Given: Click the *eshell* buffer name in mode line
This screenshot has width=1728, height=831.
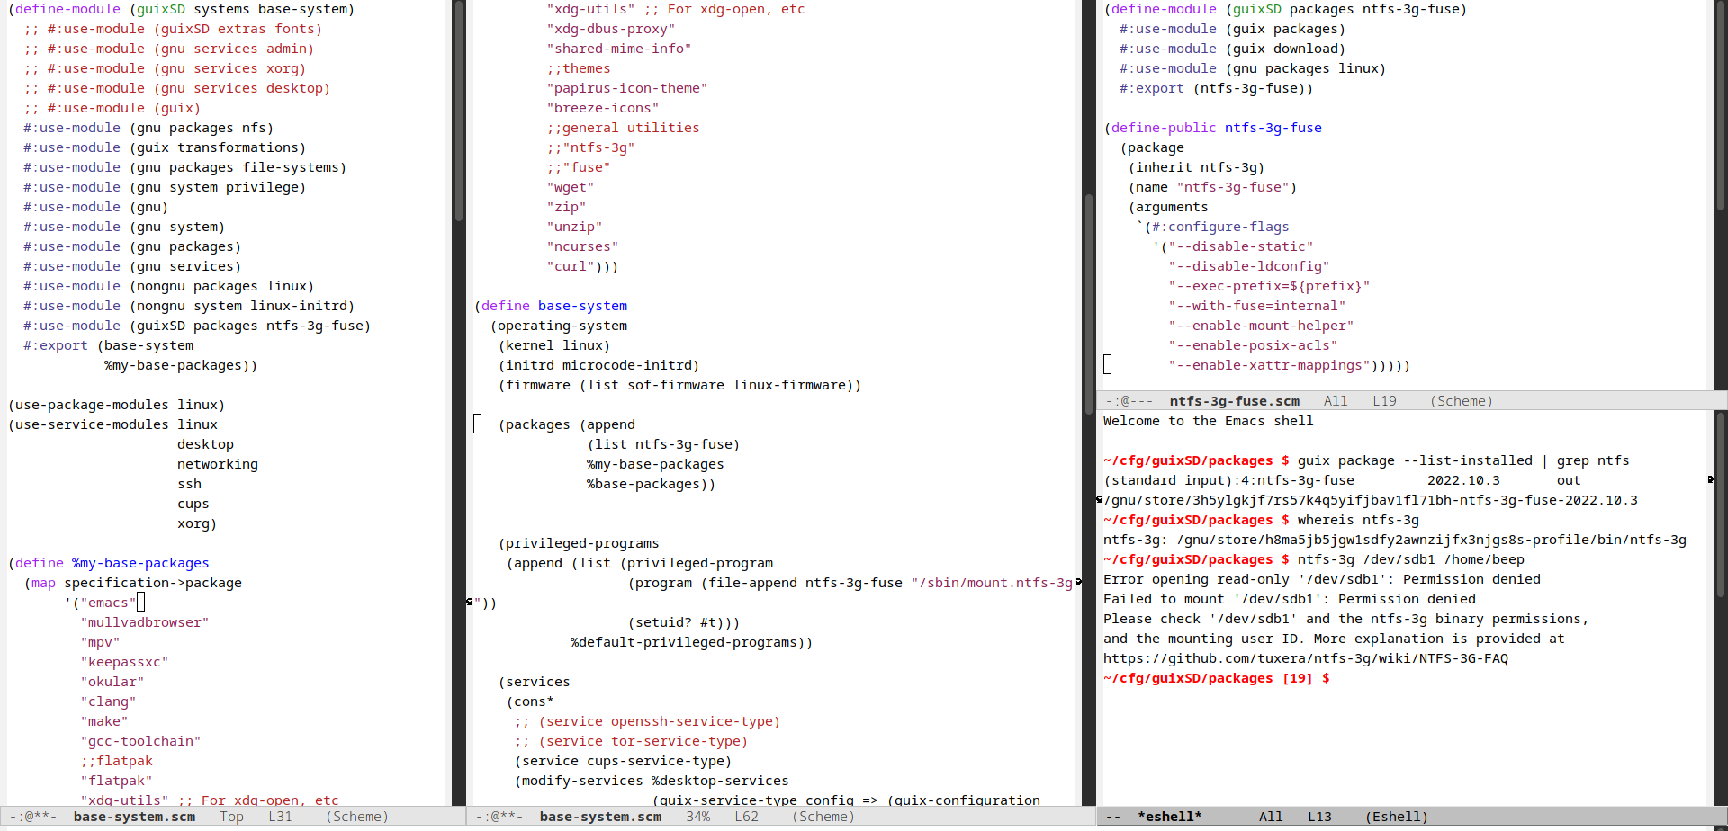Looking at the screenshot, I should pyautogui.click(x=1169, y=817).
